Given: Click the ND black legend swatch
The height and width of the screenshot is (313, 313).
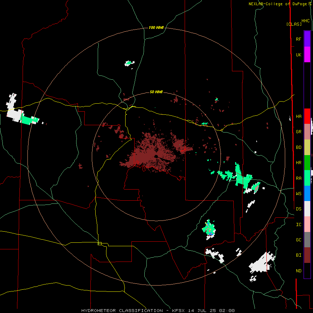Looking at the screenshot, I should tap(307, 271).
